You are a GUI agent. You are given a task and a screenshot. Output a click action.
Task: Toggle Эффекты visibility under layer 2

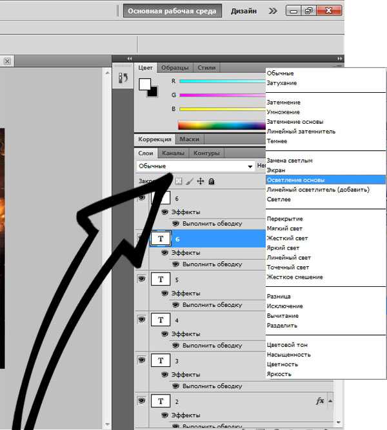(164, 415)
